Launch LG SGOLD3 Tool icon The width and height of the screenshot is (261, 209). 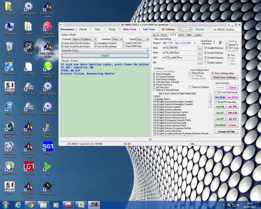29,108
